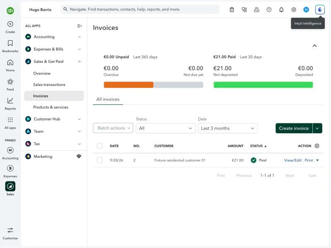Select the All invoices tab
331x248 pixels.
point(108,99)
